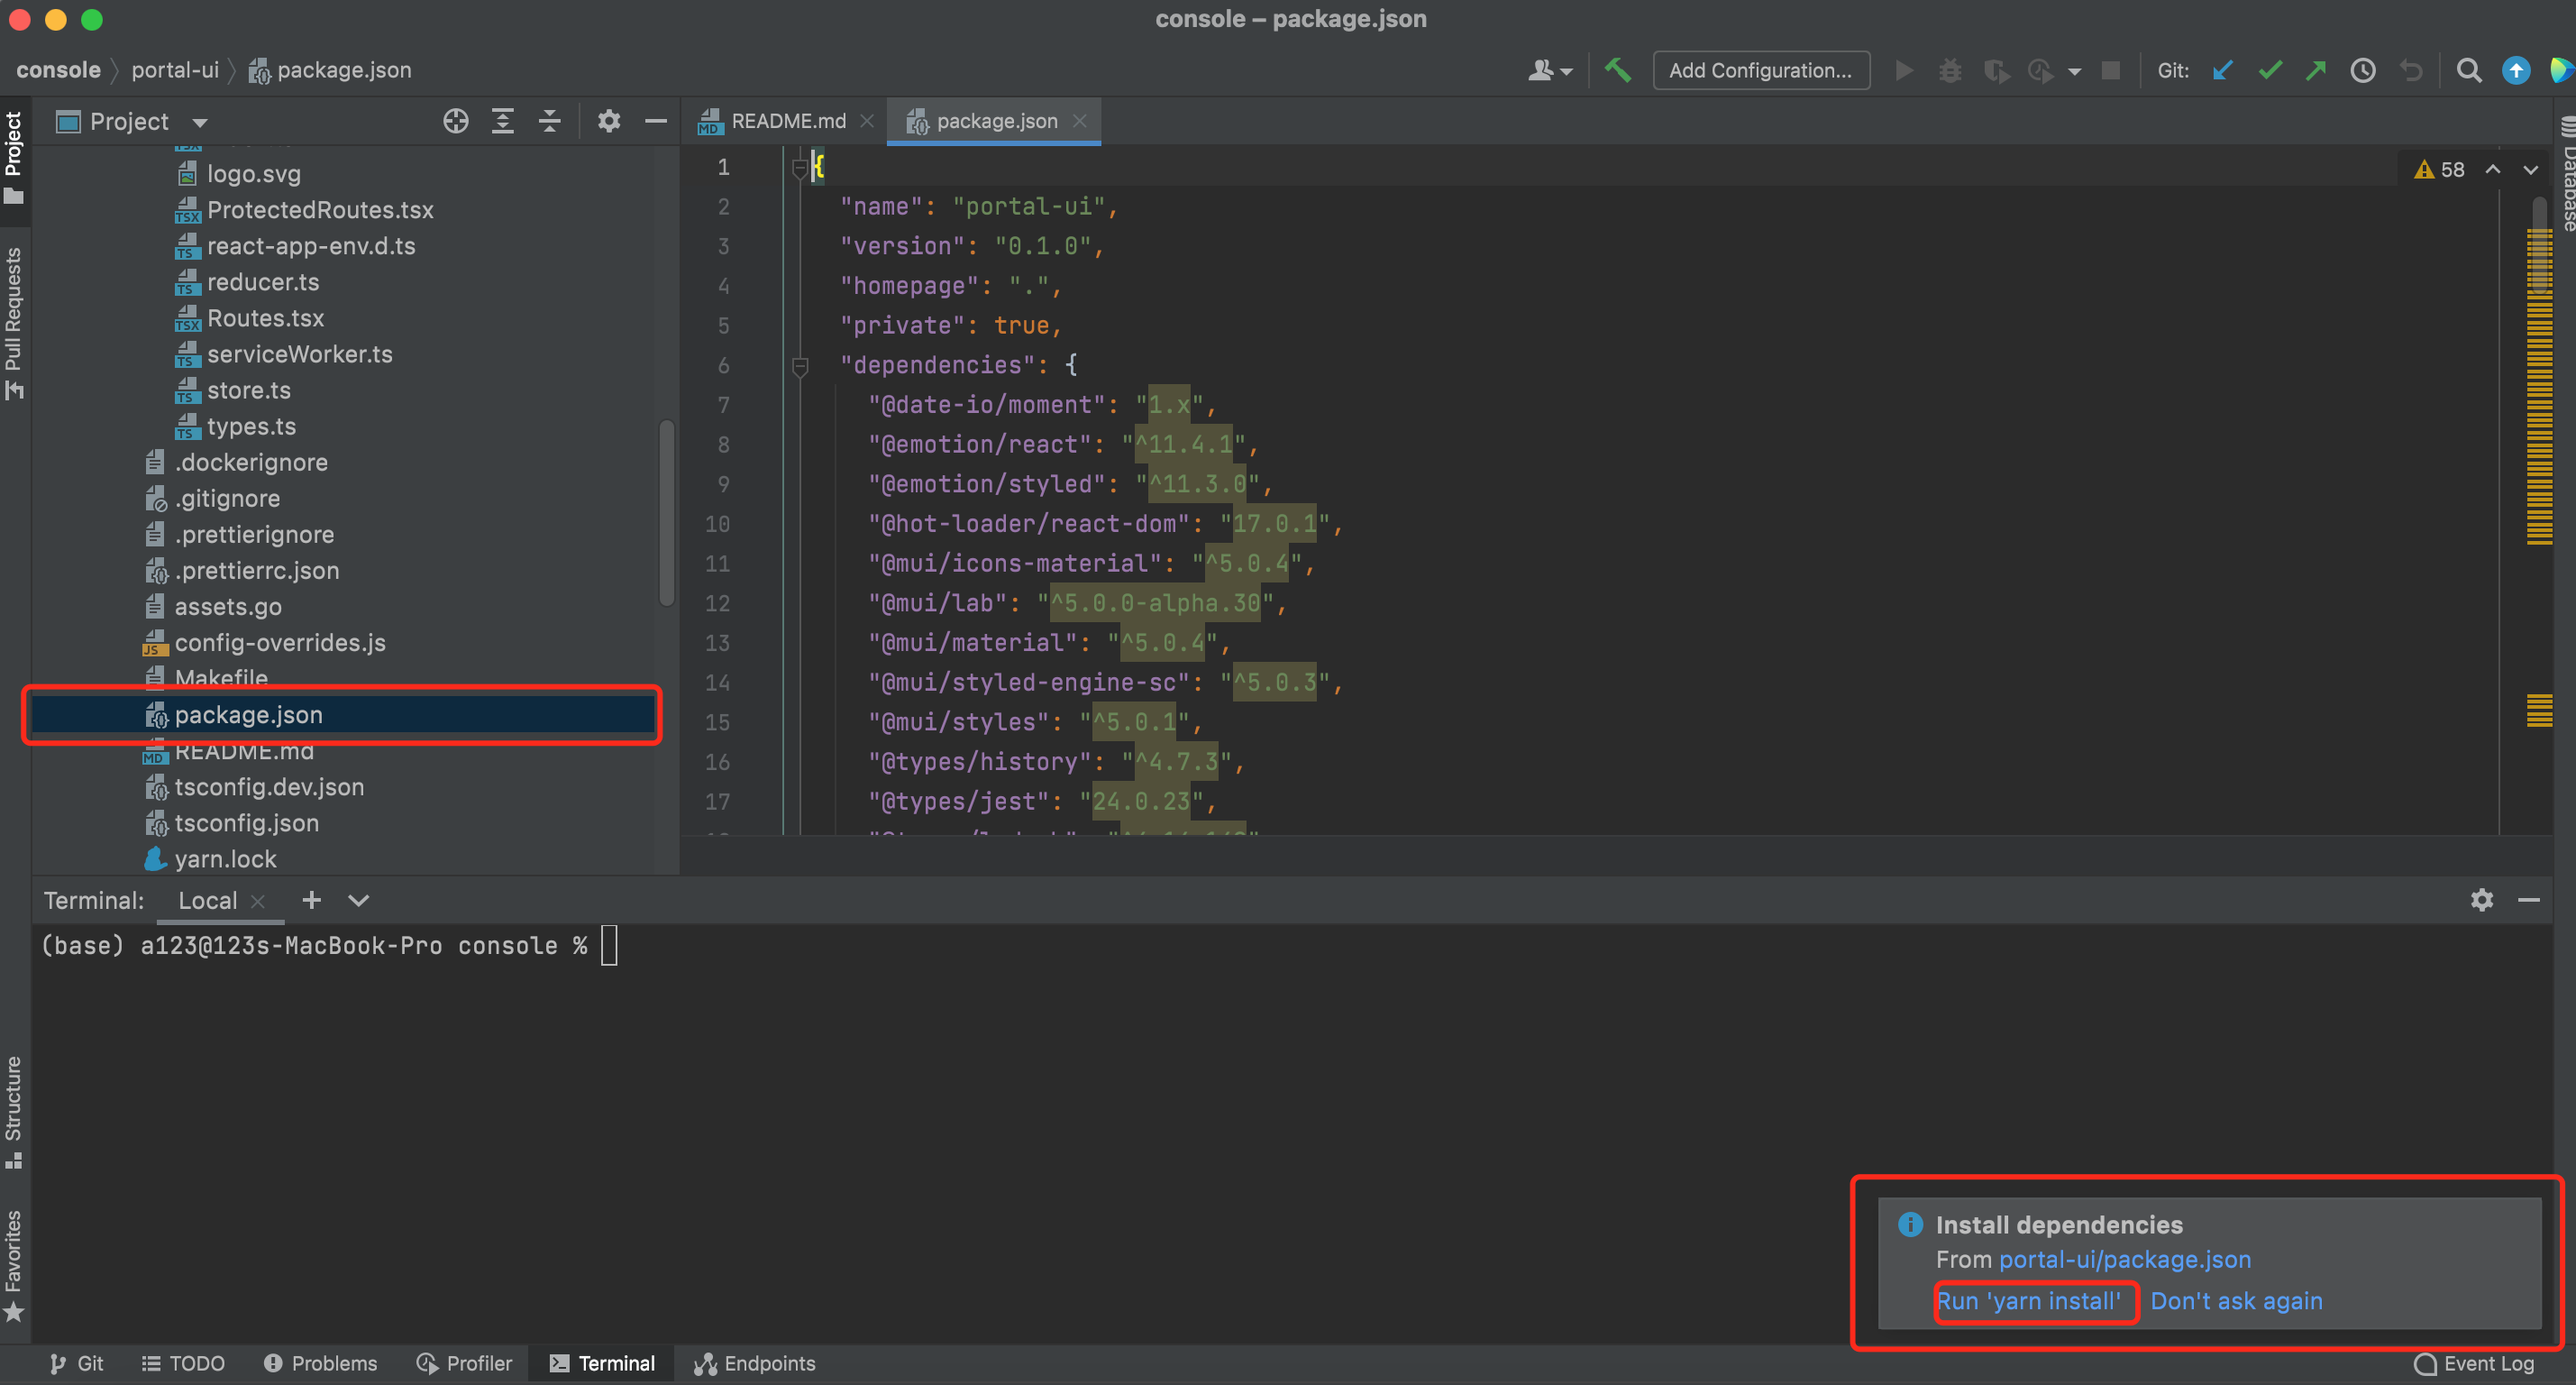Open Project panel settings gear
This screenshot has height=1385, width=2576.
609,121
